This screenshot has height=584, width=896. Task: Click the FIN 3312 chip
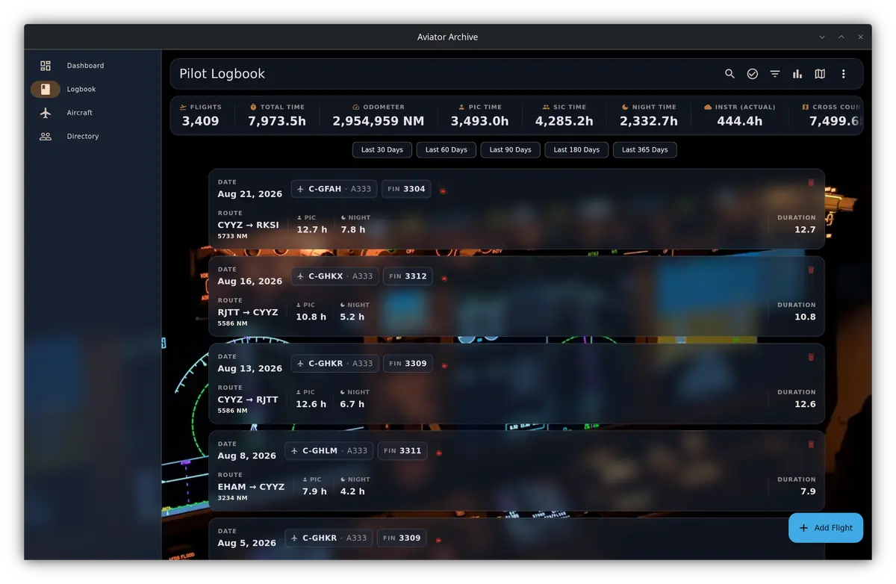click(408, 276)
